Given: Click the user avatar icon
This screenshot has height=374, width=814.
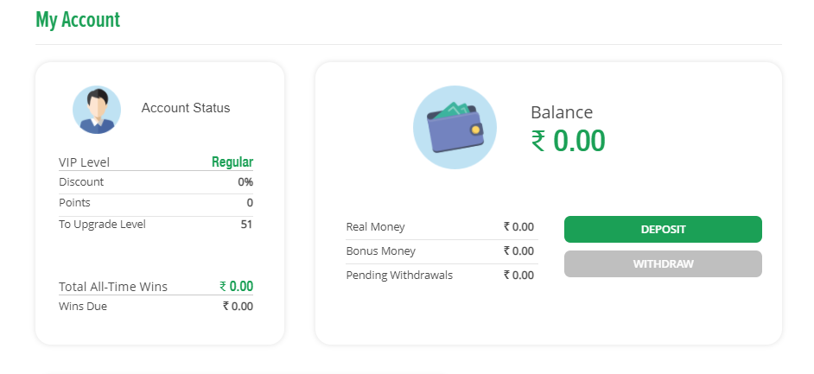Looking at the screenshot, I should [x=97, y=110].
